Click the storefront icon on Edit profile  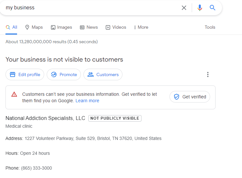tap(13, 74)
